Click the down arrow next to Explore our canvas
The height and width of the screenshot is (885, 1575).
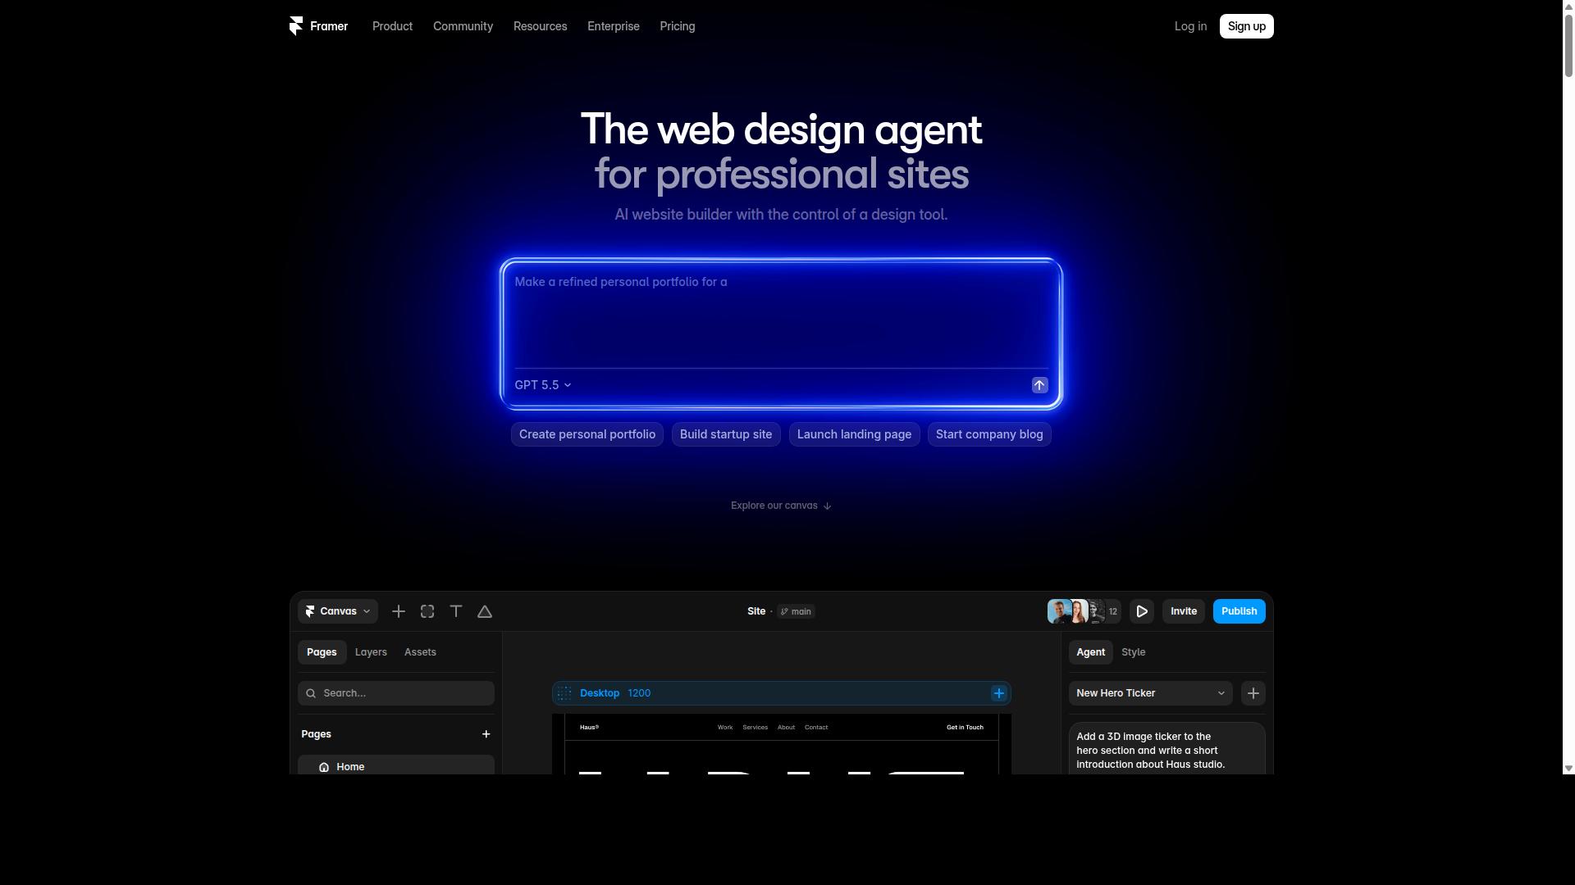coord(827,506)
